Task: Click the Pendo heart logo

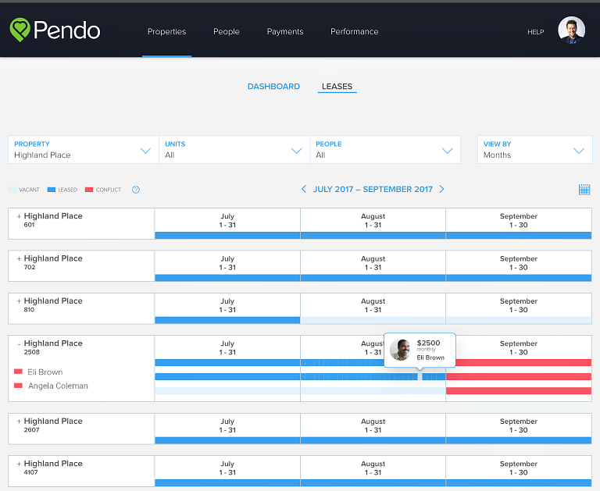Action: coord(20,30)
